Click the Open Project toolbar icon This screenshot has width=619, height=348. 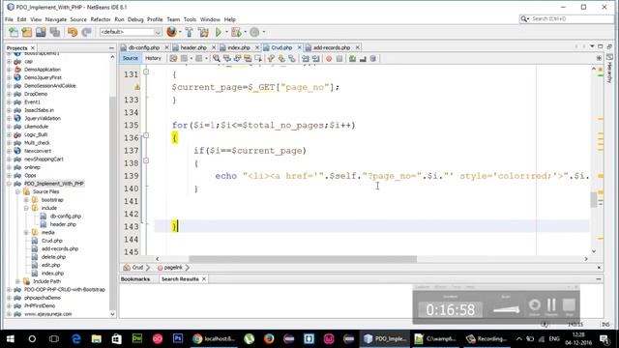41,32
